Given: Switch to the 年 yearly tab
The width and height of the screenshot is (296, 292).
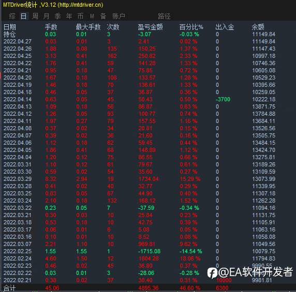Looking at the screenshot, I should [x=69, y=16].
